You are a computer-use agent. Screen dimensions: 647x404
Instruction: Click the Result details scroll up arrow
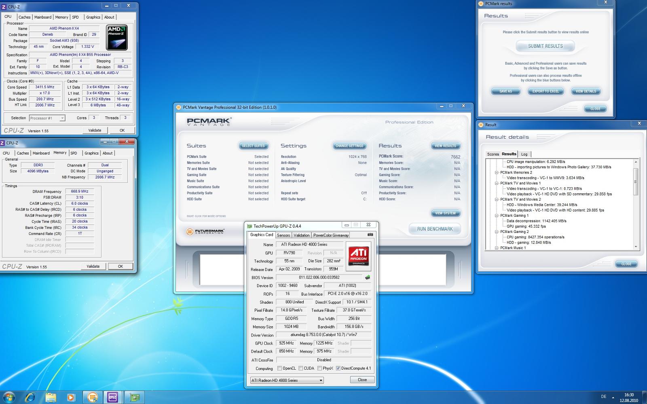(x=636, y=162)
